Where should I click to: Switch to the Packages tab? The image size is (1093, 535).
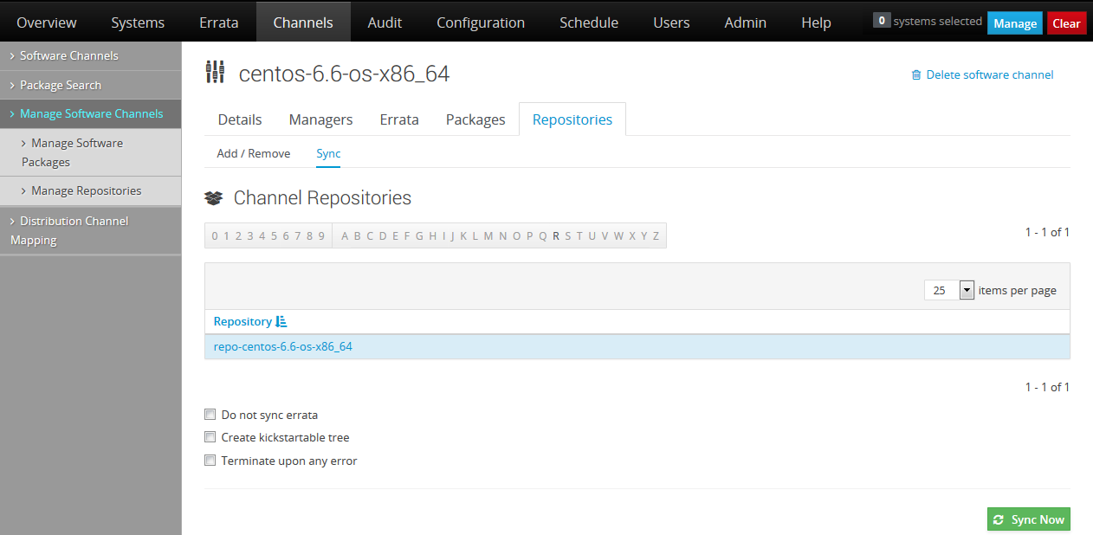[x=475, y=119]
